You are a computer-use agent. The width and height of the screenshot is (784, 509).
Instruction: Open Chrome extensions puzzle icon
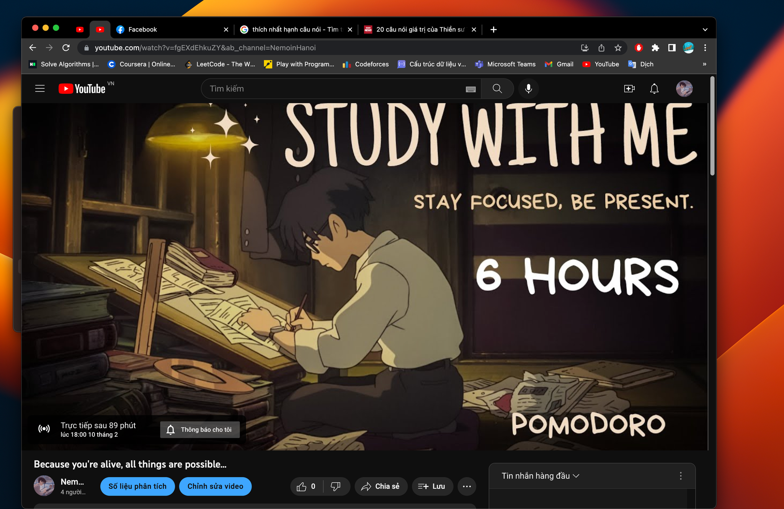[655, 48]
